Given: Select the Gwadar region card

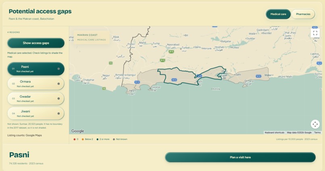Looking at the screenshot, I should pyautogui.click(x=36, y=99).
